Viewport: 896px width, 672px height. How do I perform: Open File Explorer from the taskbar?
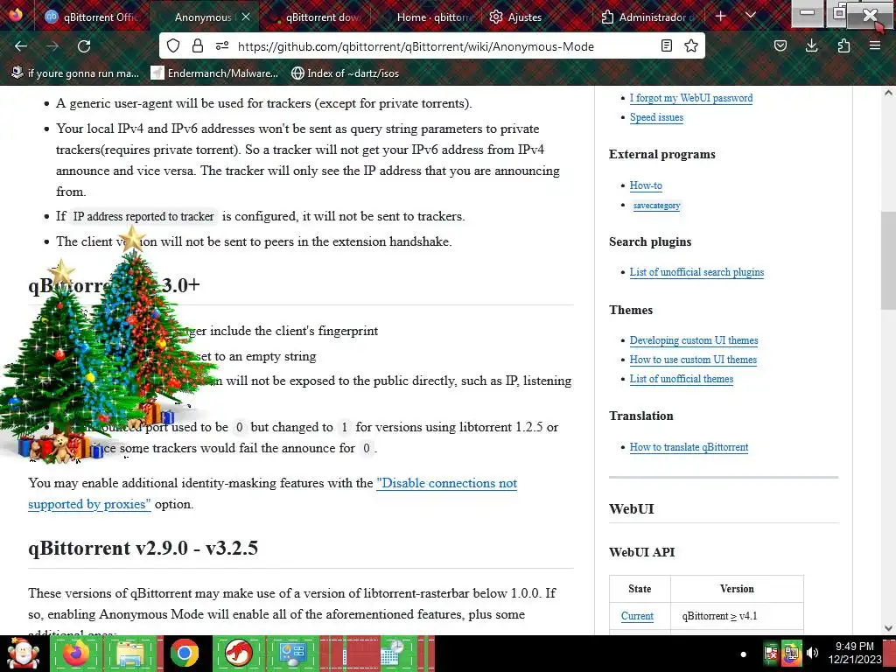(x=129, y=654)
